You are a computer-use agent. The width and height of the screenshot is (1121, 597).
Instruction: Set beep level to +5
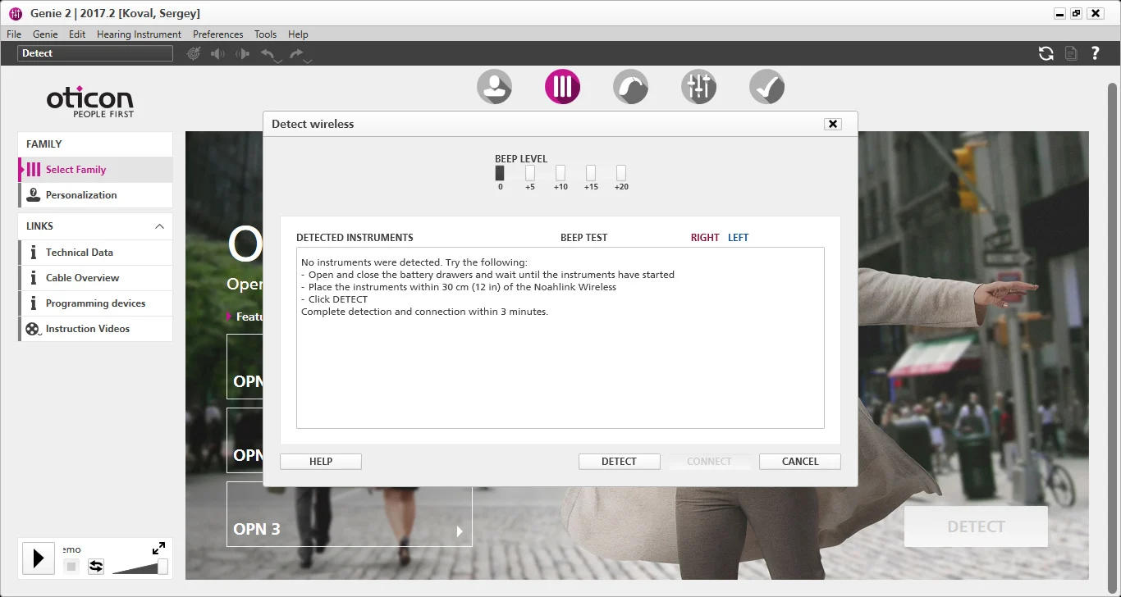tap(530, 173)
